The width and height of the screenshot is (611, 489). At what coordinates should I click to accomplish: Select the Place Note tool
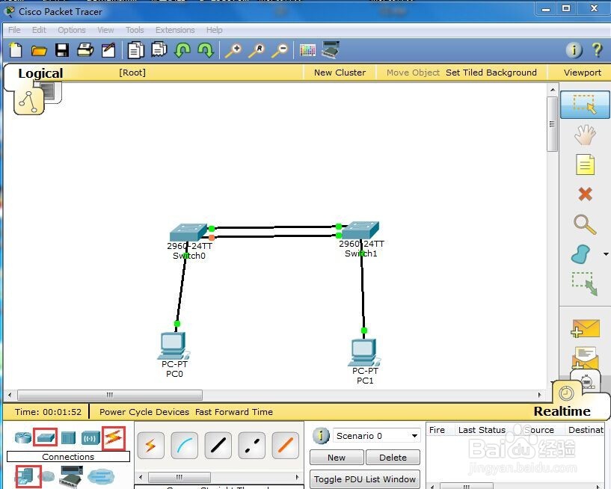pos(585,164)
